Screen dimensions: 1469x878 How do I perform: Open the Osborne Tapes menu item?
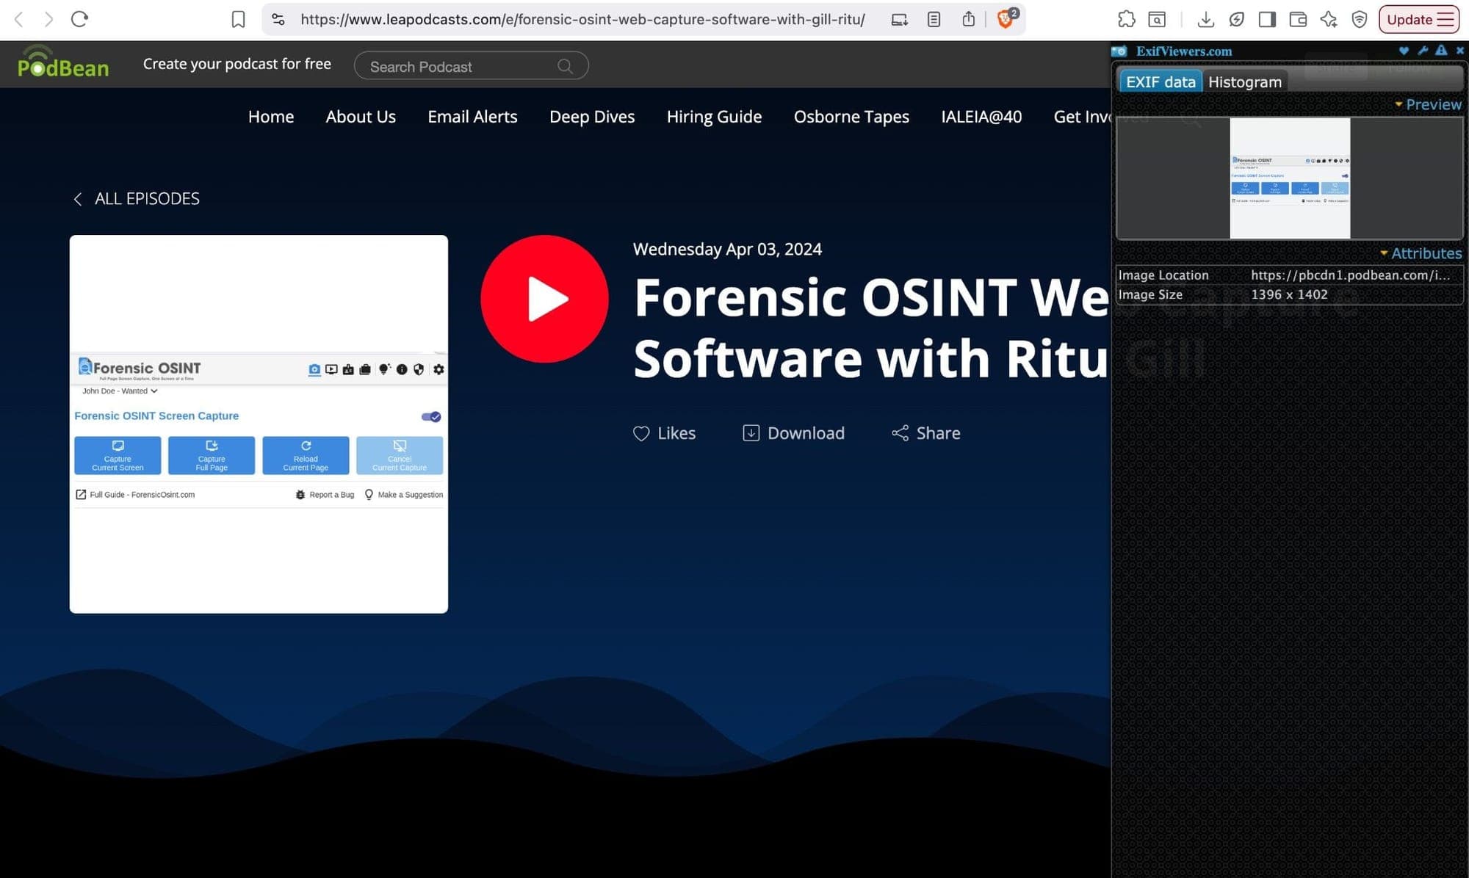pyautogui.click(x=851, y=117)
